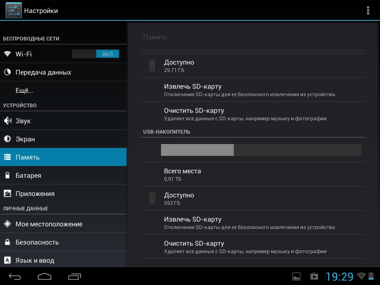Open Передача данных settings
Image resolution: width=380 pixels, height=285 pixels.
[43, 72]
